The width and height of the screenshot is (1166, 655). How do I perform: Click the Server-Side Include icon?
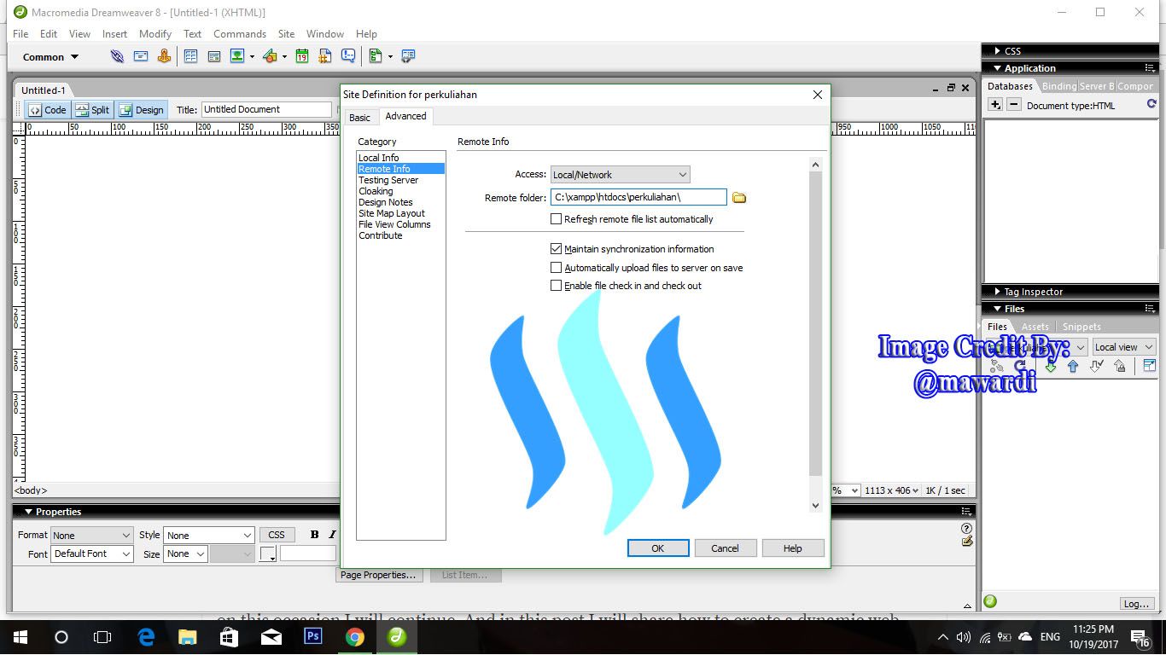point(325,56)
